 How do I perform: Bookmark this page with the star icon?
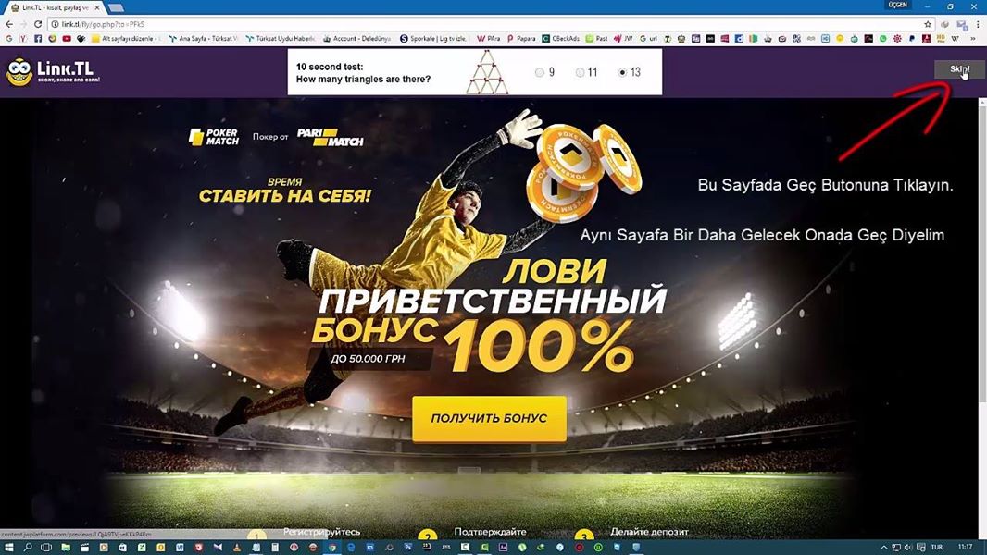pyautogui.click(x=928, y=24)
